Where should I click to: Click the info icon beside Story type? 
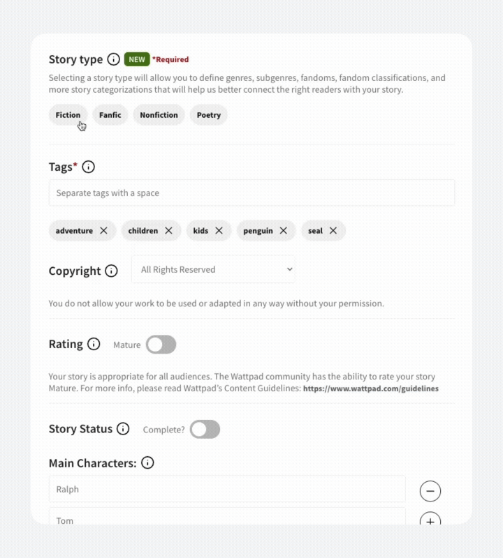(x=113, y=59)
